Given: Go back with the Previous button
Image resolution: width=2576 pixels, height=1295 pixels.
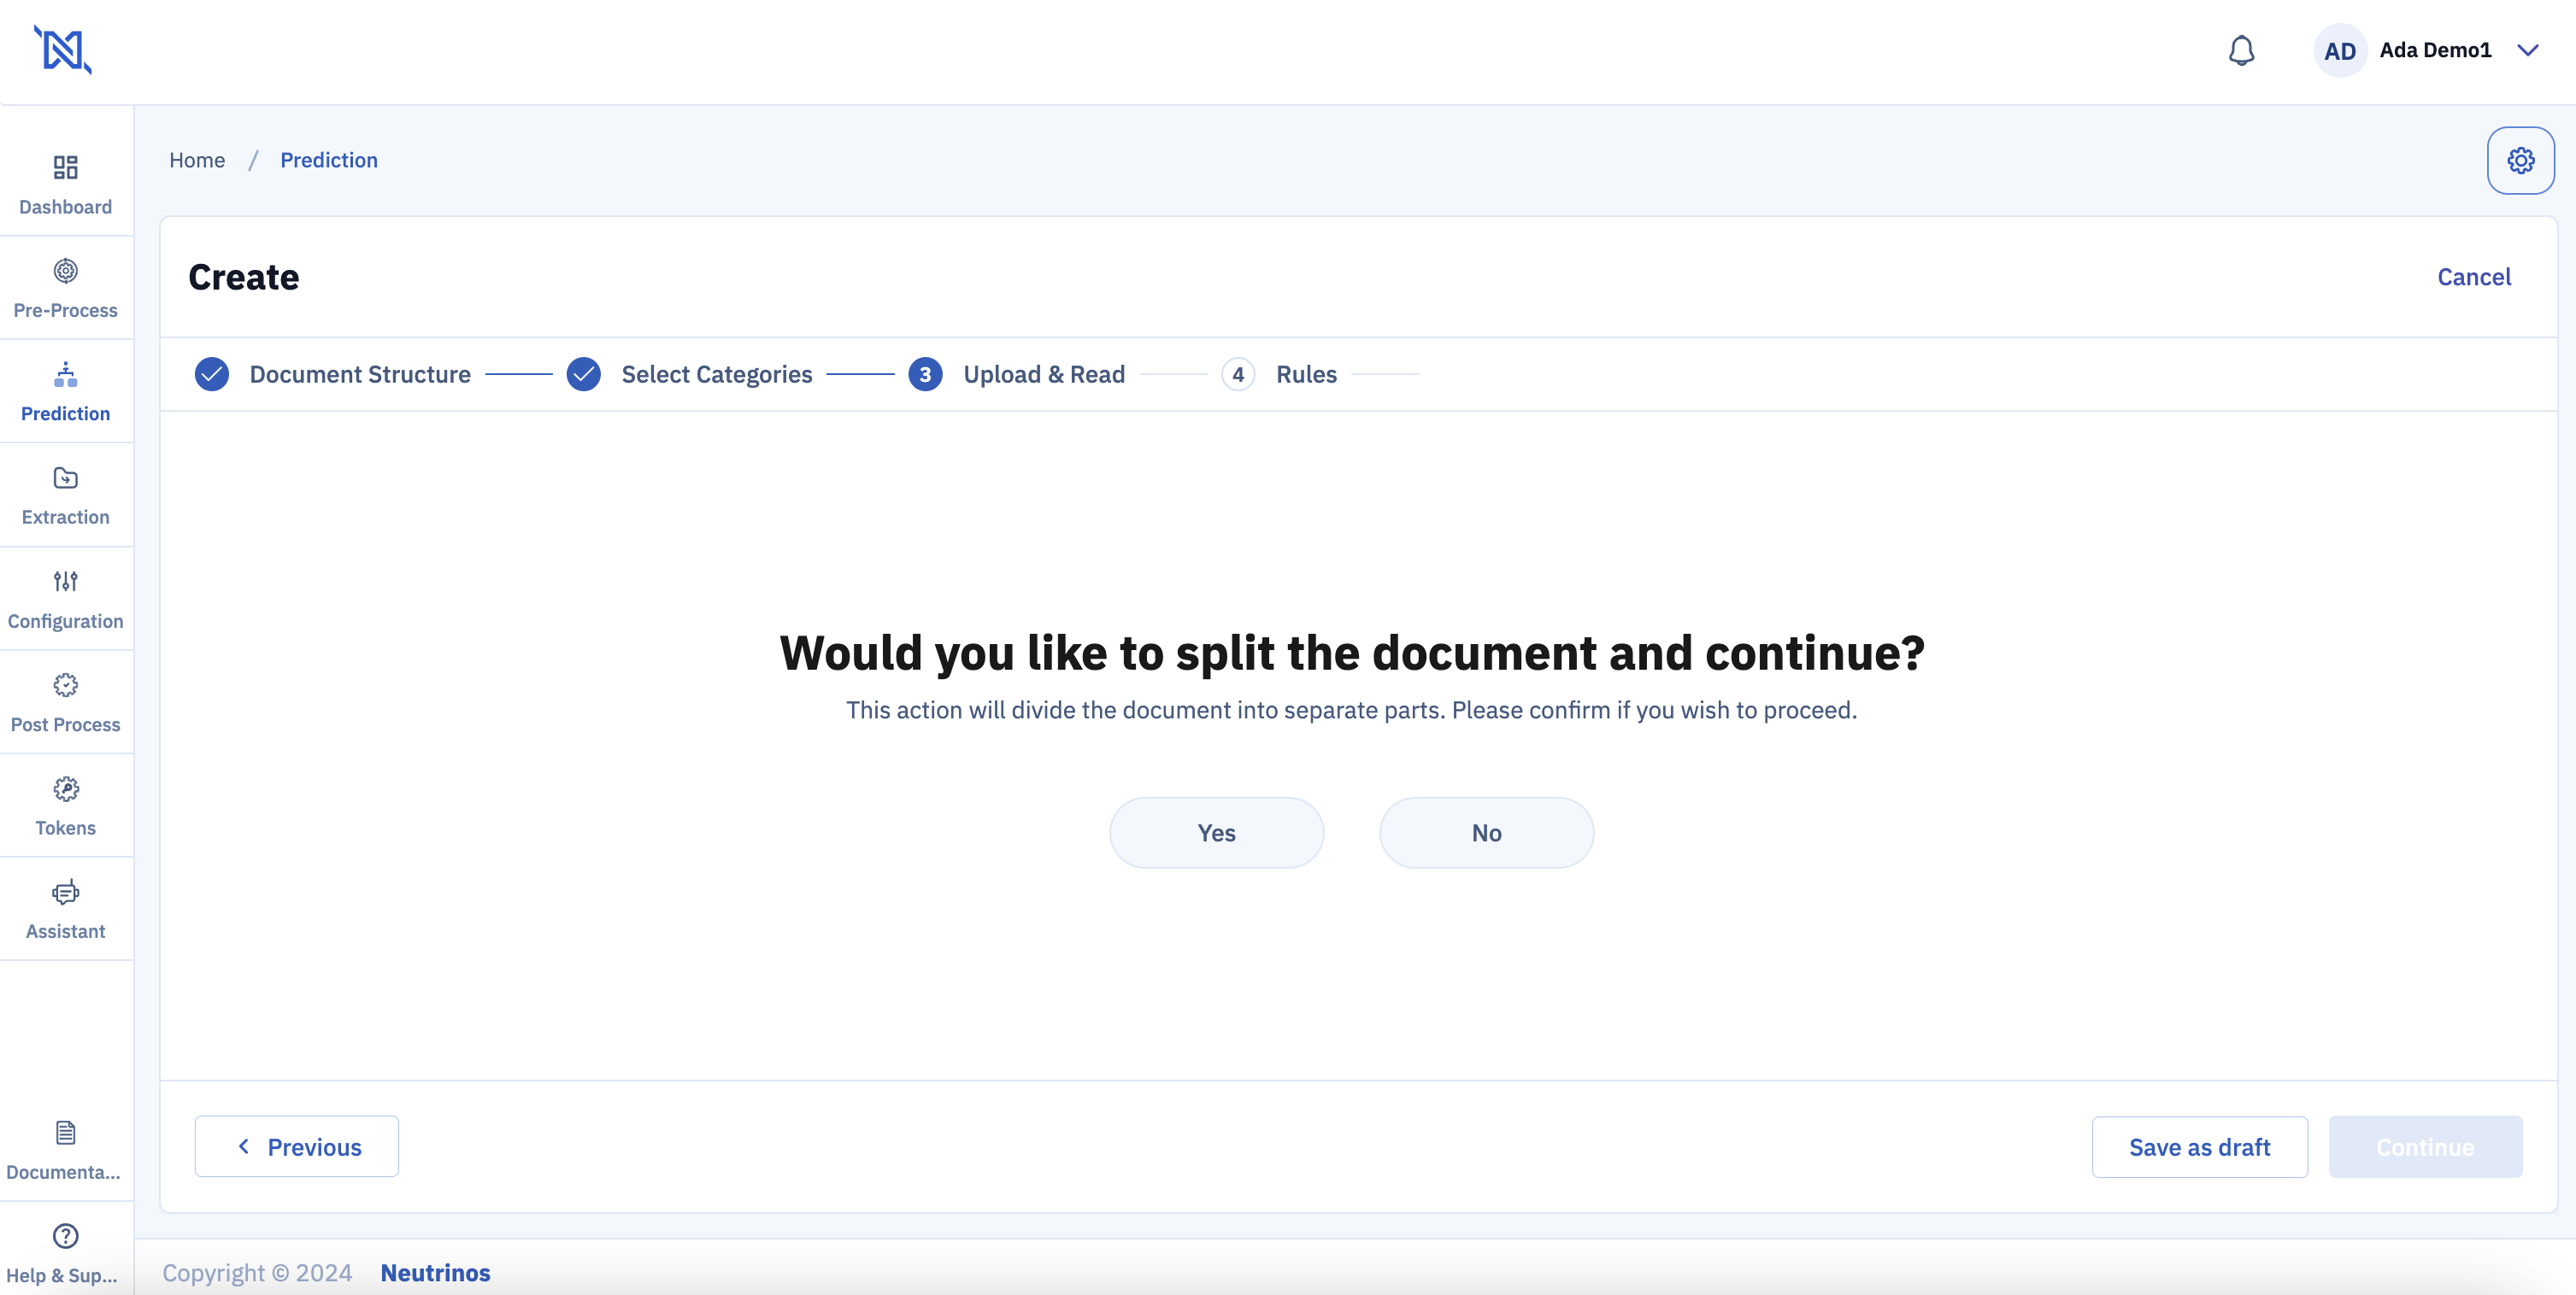Looking at the screenshot, I should pos(297,1146).
